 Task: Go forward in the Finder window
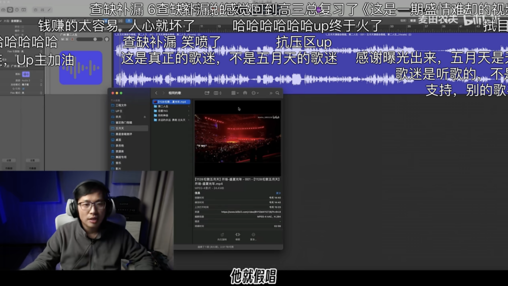[x=163, y=93]
